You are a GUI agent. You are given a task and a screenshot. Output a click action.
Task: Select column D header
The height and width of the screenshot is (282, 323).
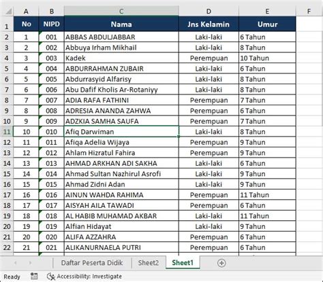(x=209, y=11)
